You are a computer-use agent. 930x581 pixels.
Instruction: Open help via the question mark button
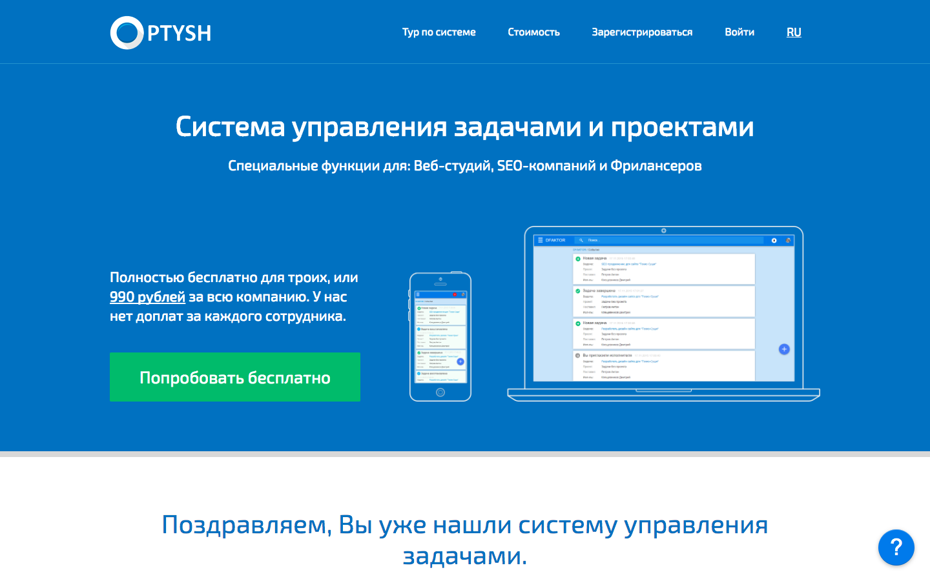click(896, 547)
